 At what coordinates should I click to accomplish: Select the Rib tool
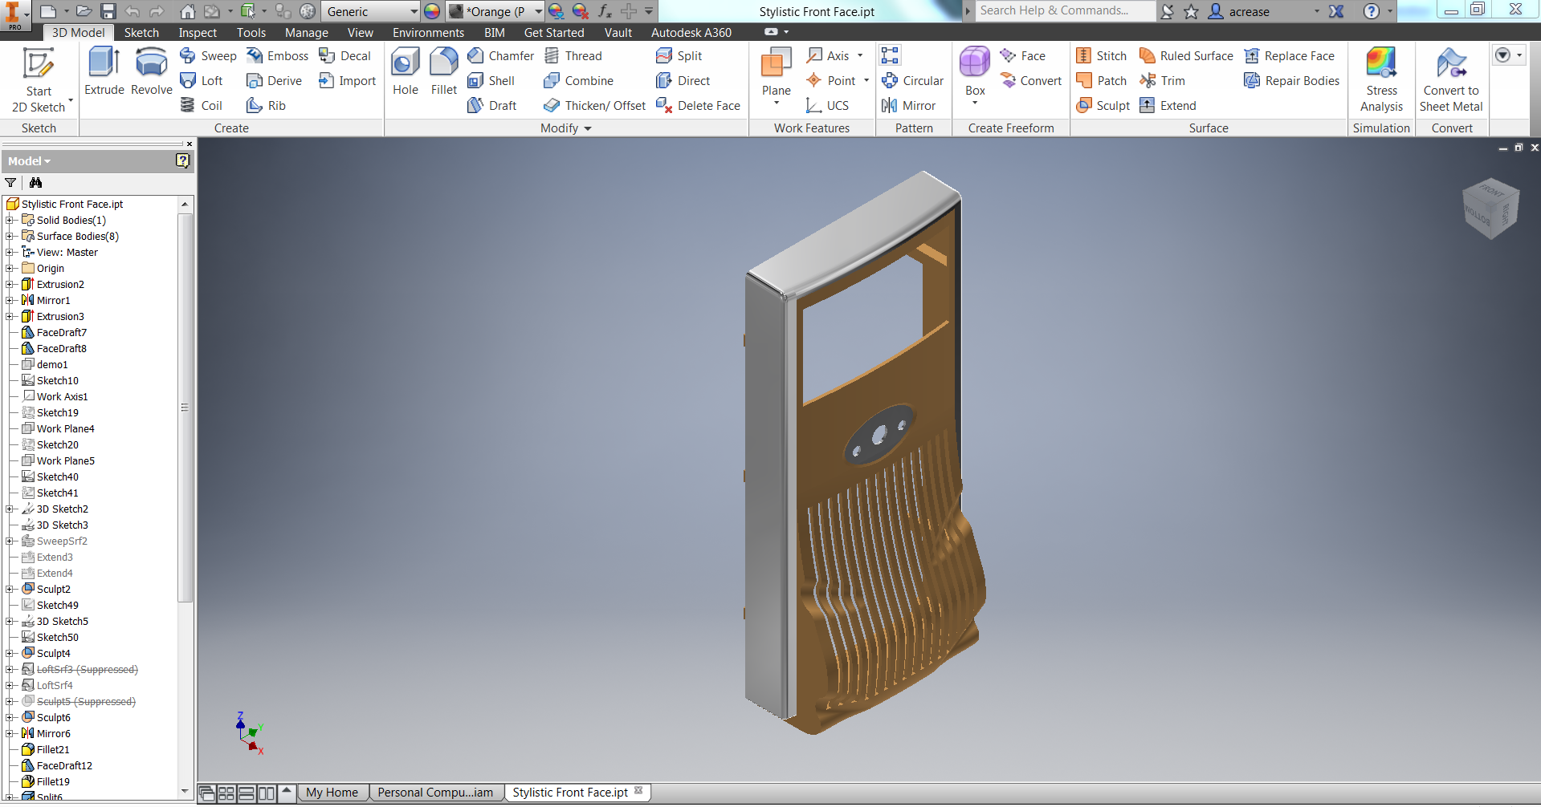pos(266,105)
